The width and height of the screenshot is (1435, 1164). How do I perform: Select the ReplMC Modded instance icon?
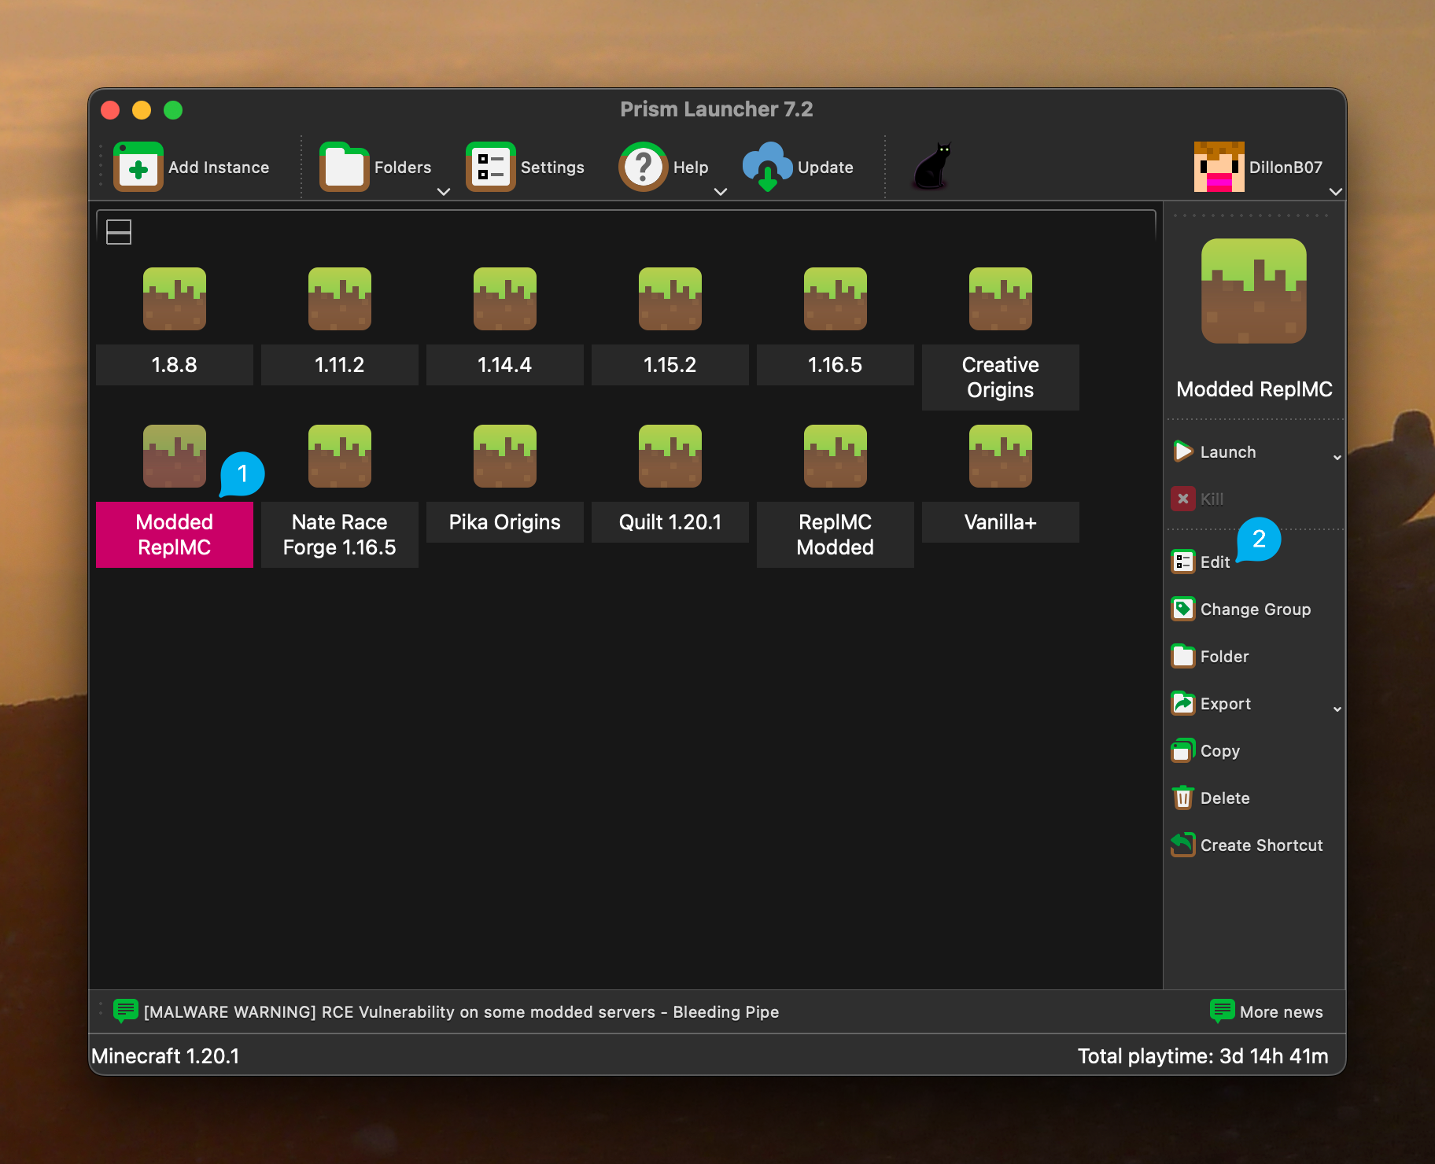tap(836, 456)
